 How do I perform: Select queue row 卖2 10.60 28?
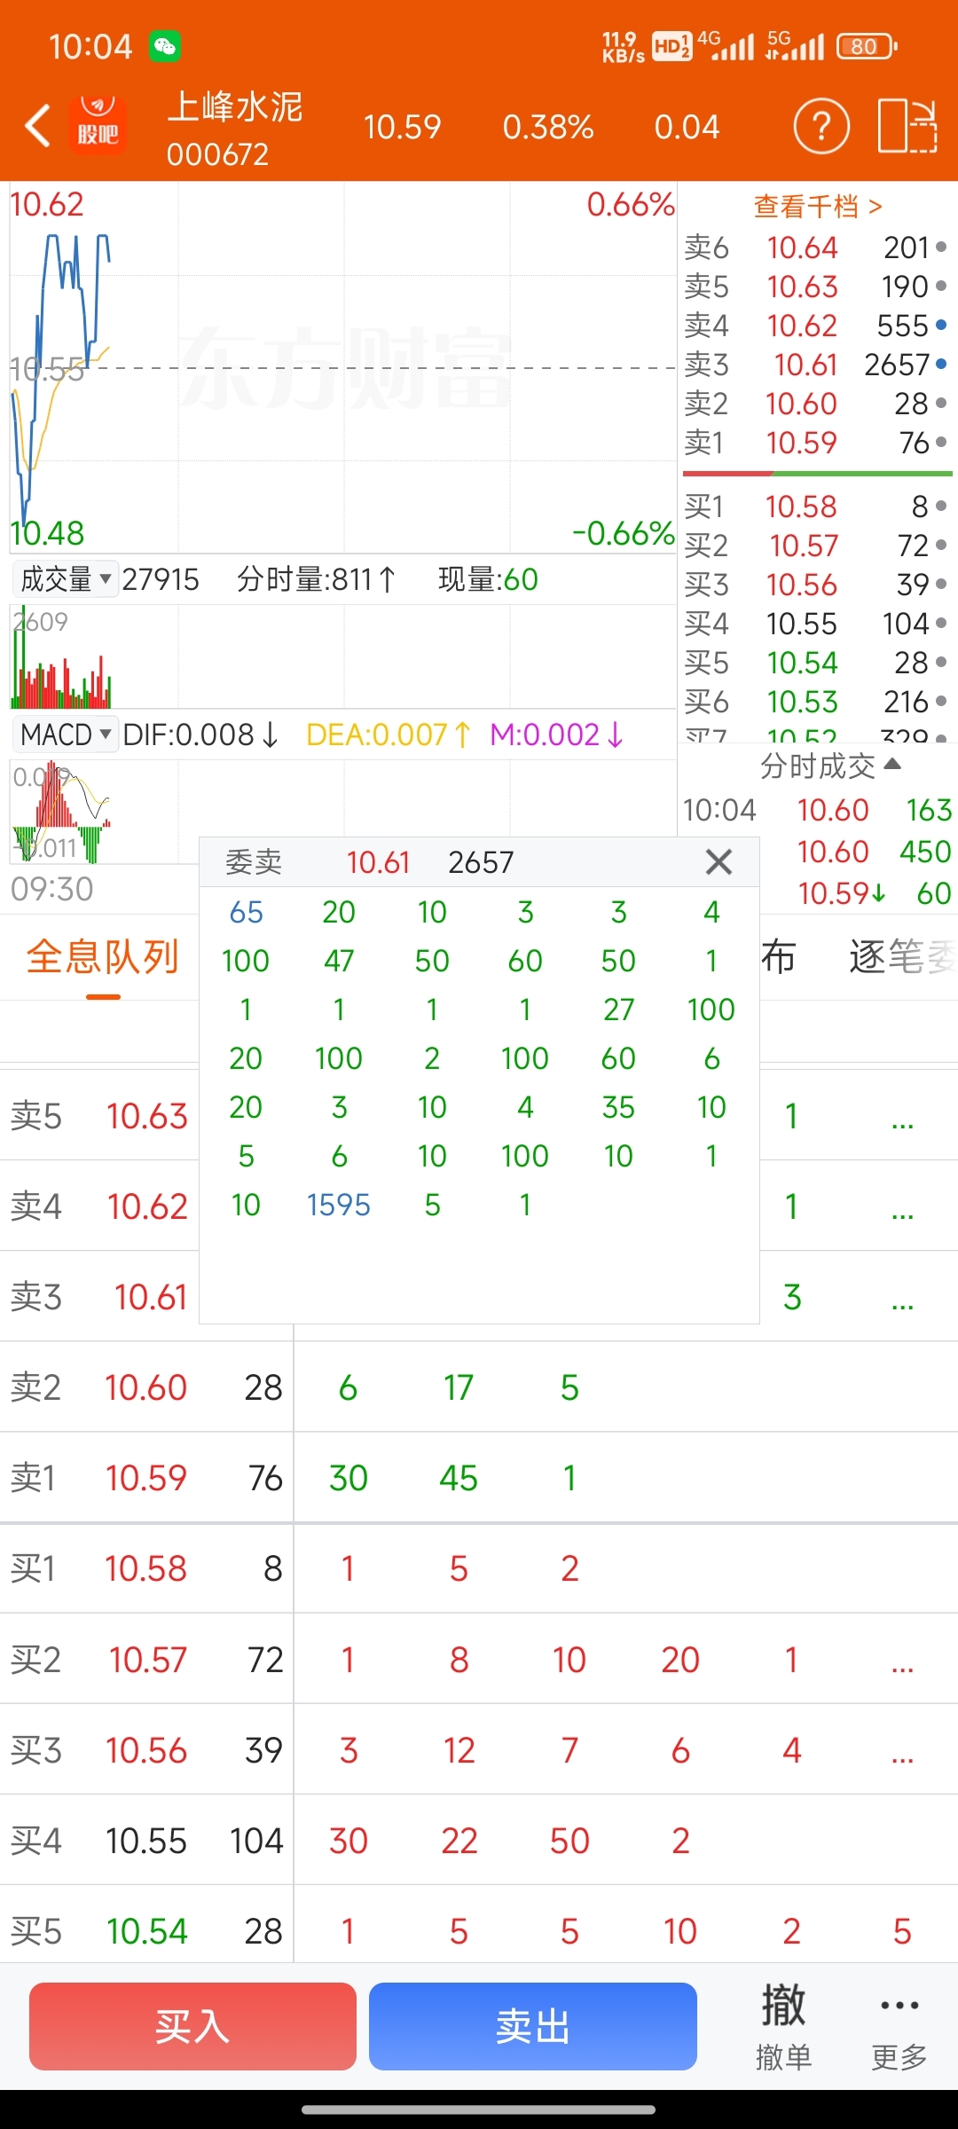click(x=479, y=1387)
